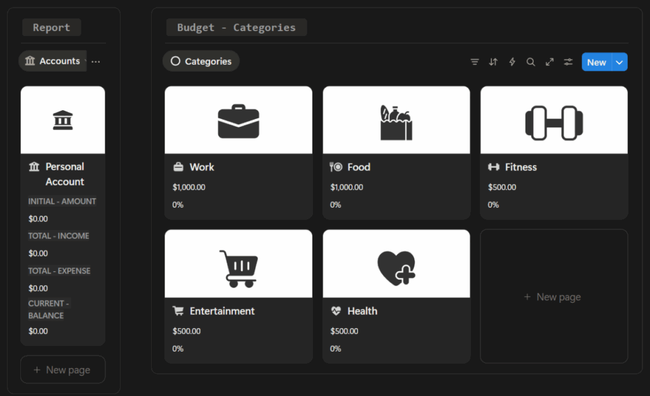Expand the dropdown arrow next to New
This screenshot has height=396, width=650.
620,62
